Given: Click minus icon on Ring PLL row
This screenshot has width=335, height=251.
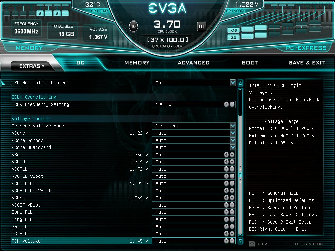Looking at the screenshot, I should click(232, 219).
